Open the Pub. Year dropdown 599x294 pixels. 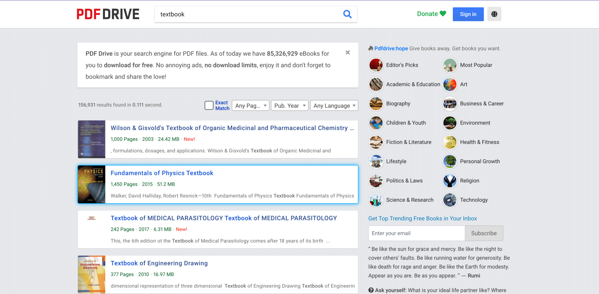point(290,106)
